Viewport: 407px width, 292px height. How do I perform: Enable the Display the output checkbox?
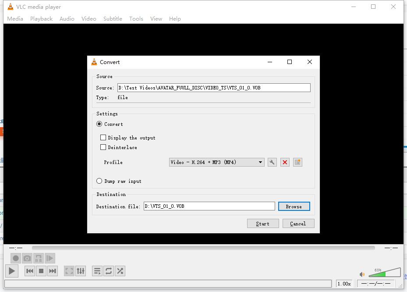pyautogui.click(x=103, y=138)
